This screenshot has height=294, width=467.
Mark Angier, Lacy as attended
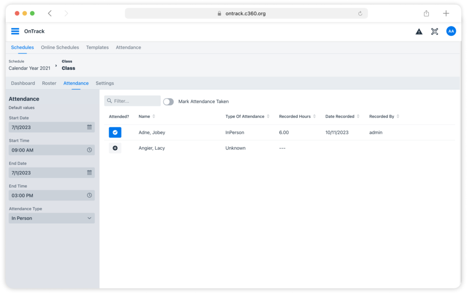click(x=115, y=148)
